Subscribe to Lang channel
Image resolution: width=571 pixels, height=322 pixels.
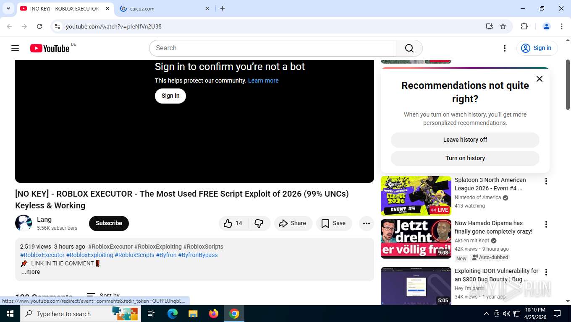[x=109, y=223]
